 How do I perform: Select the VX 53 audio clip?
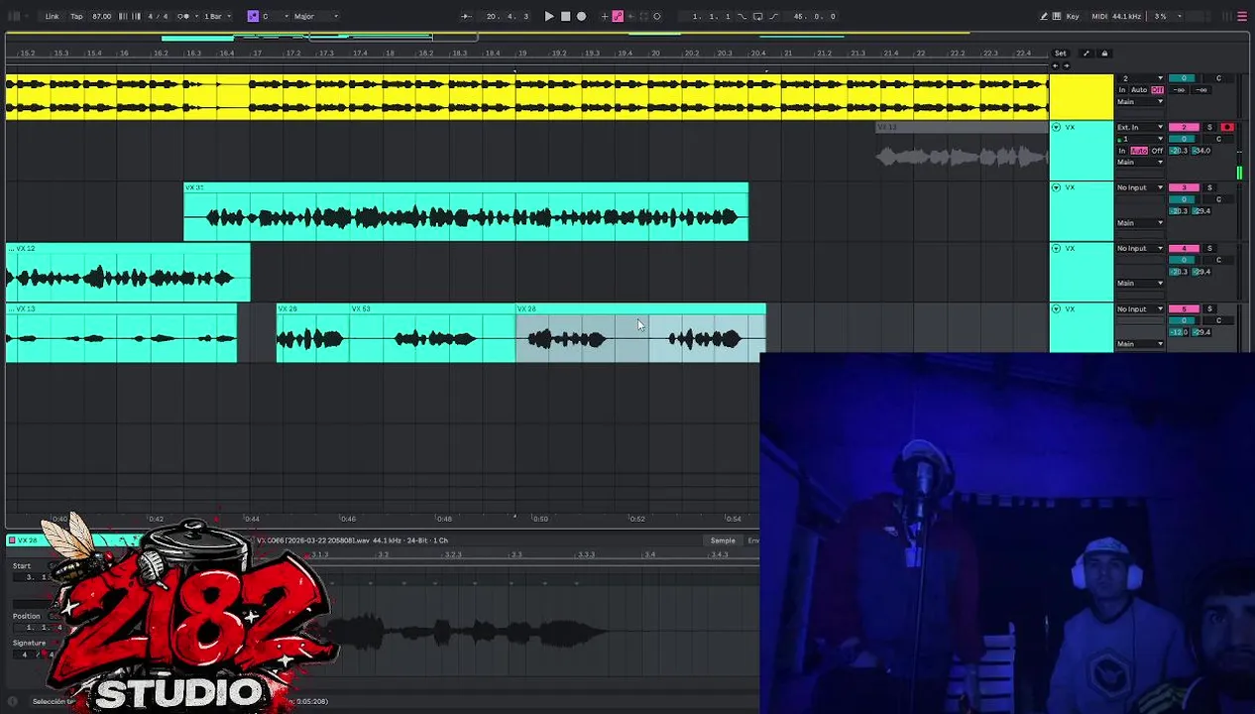point(431,333)
